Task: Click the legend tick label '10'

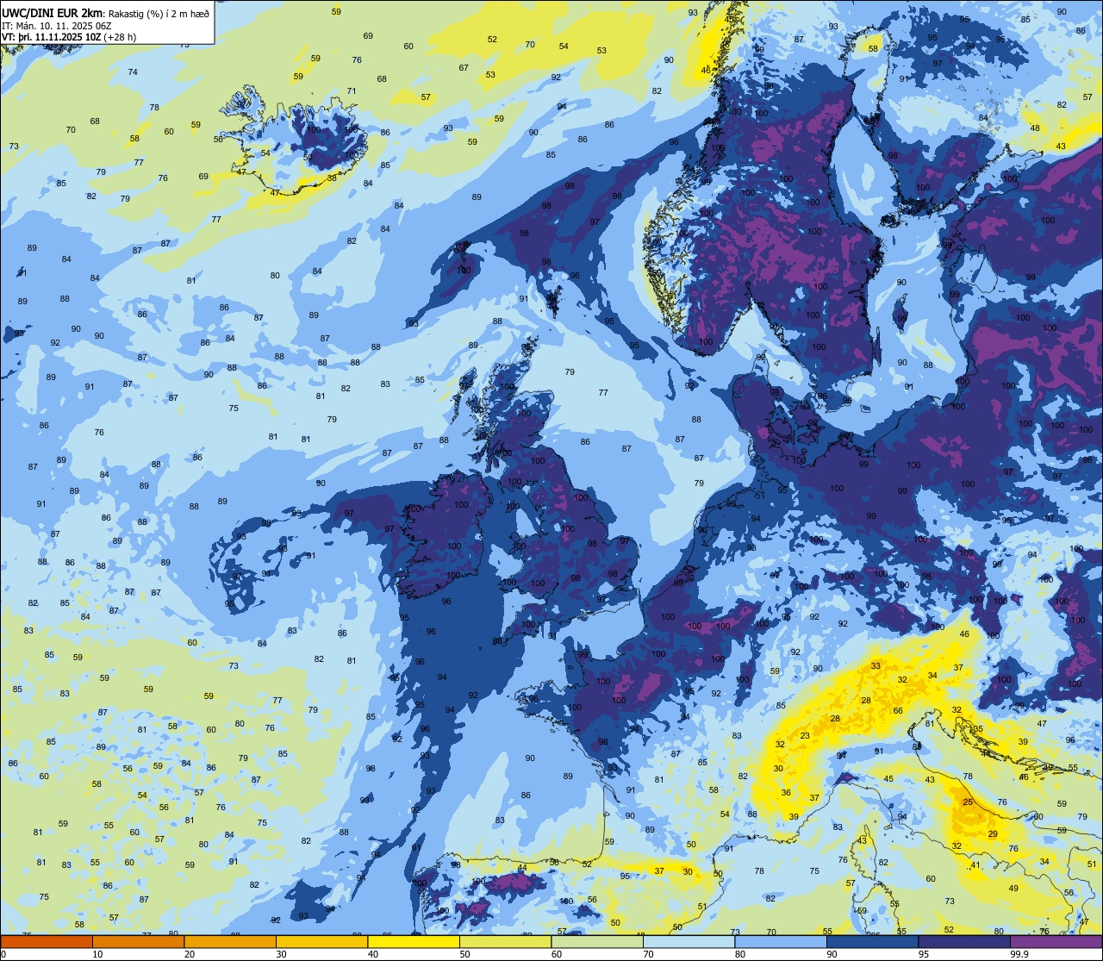Action: tap(97, 954)
